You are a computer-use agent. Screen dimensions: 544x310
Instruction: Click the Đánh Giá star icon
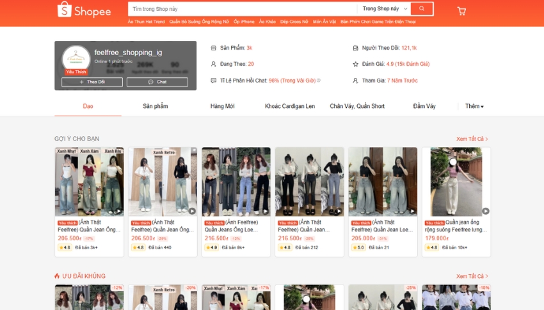(x=355, y=64)
